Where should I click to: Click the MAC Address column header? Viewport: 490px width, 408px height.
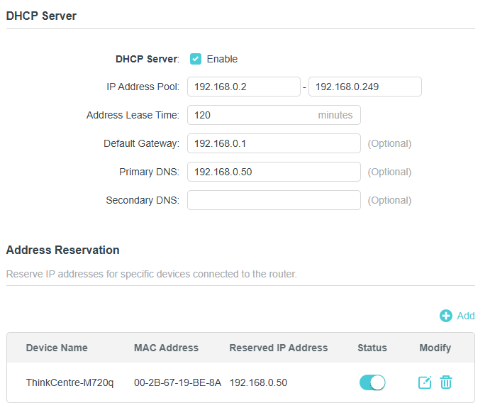166,348
